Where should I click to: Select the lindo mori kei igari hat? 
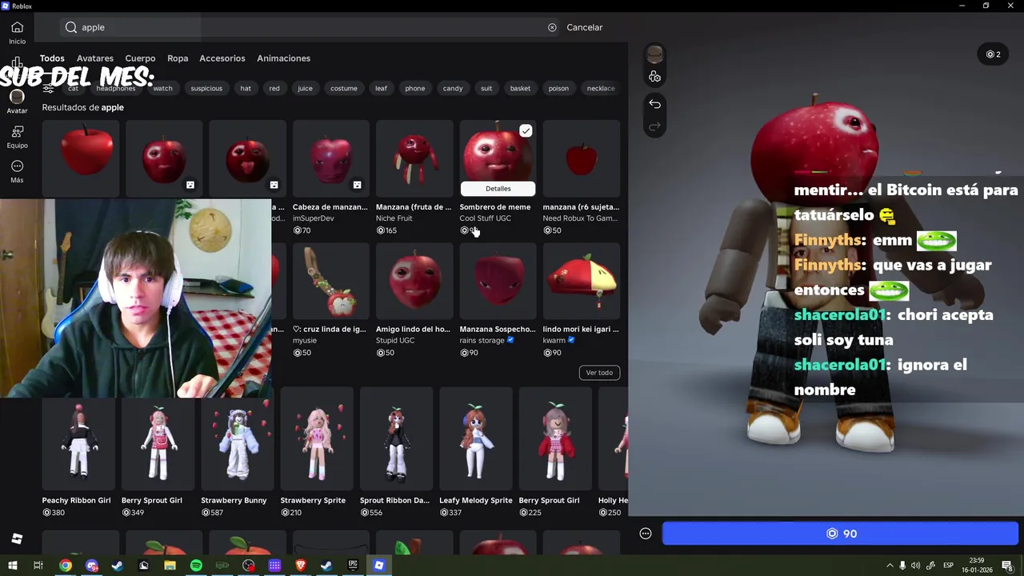pos(581,281)
